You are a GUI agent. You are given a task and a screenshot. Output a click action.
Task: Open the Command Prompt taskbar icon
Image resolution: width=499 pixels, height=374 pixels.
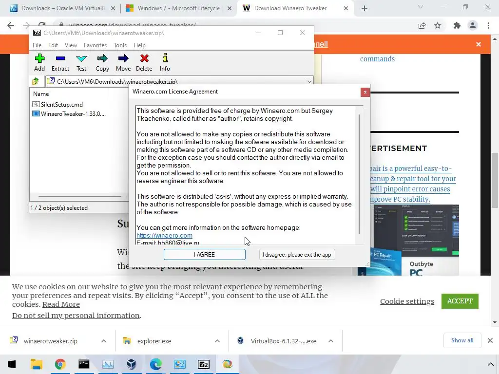click(x=84, y=364)
